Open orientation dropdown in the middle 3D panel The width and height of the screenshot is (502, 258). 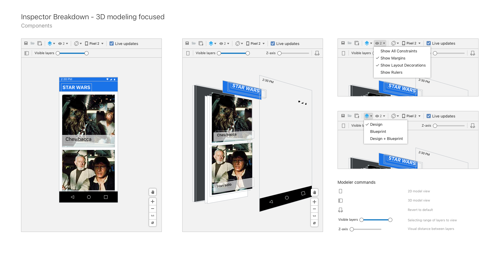tap(239, 43)
